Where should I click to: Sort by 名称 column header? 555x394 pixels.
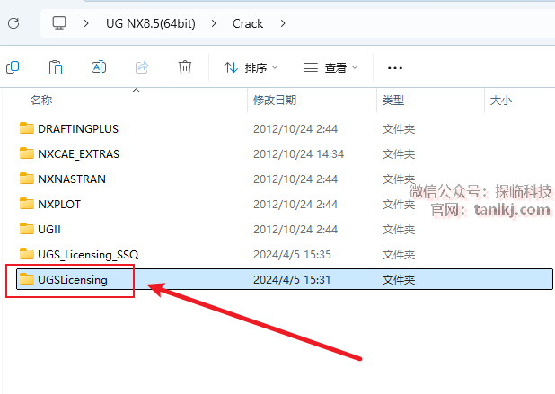click(x=41, y=101)
